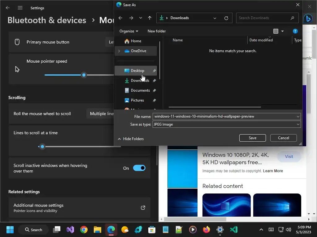Switch to Microsoft Edge on taskbar
317x237 pixels.
[x=111, y=230]
